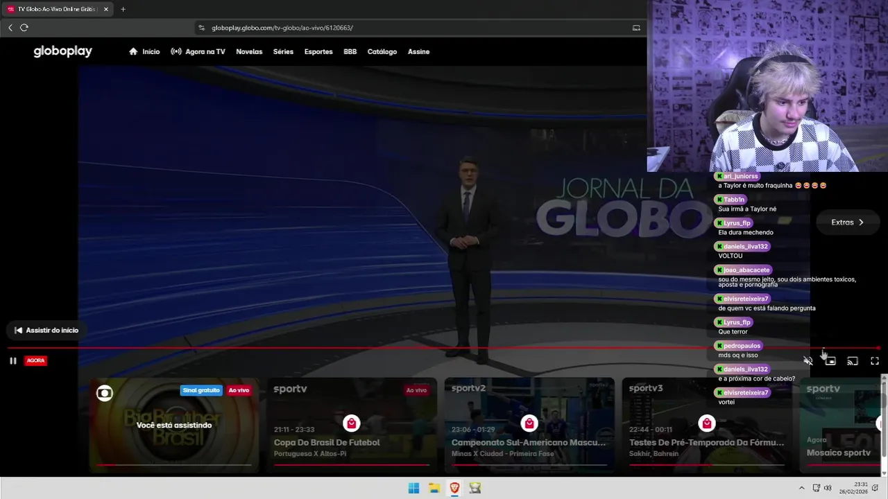
Task: Click the Sinal gratuito badge
Action: (x=201, y=390)
